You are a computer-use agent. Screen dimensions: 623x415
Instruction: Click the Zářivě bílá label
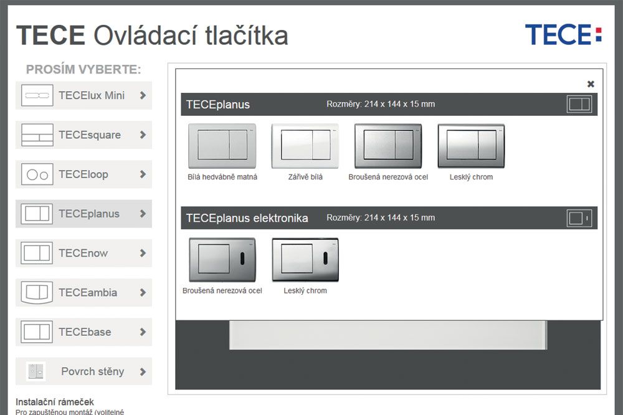pyautogui.click(x=305, y=177)
